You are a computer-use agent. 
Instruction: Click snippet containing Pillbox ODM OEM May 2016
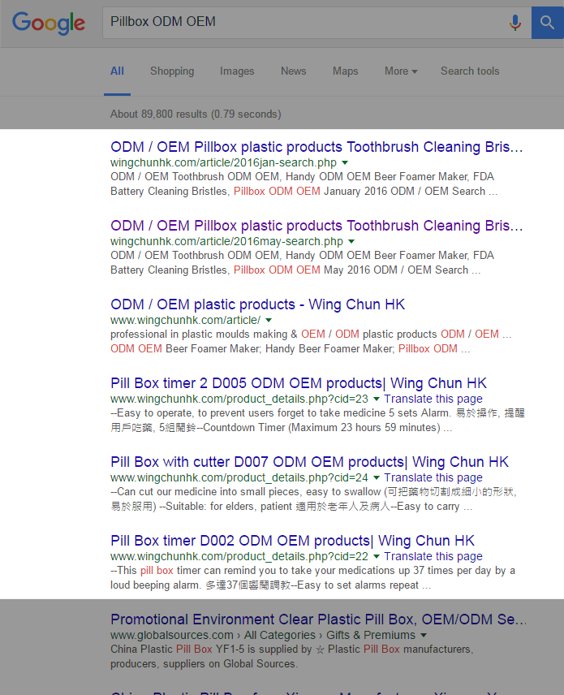(x=302, y=263)
